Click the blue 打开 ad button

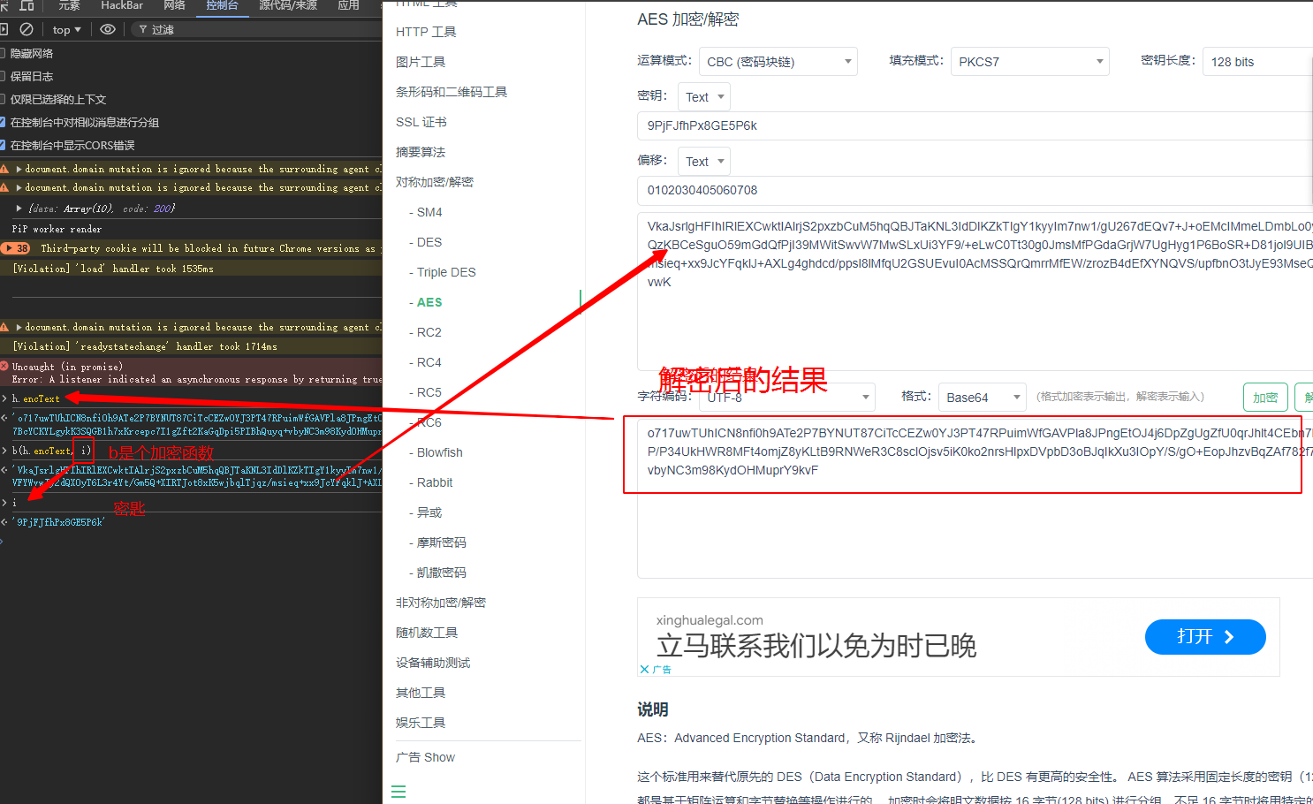point(1204,637)
